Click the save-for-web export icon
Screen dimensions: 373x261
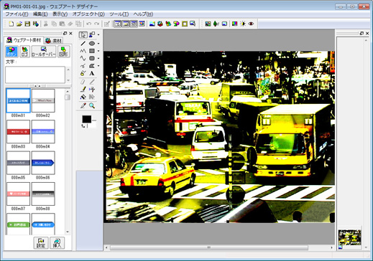[x=35, y=24]
